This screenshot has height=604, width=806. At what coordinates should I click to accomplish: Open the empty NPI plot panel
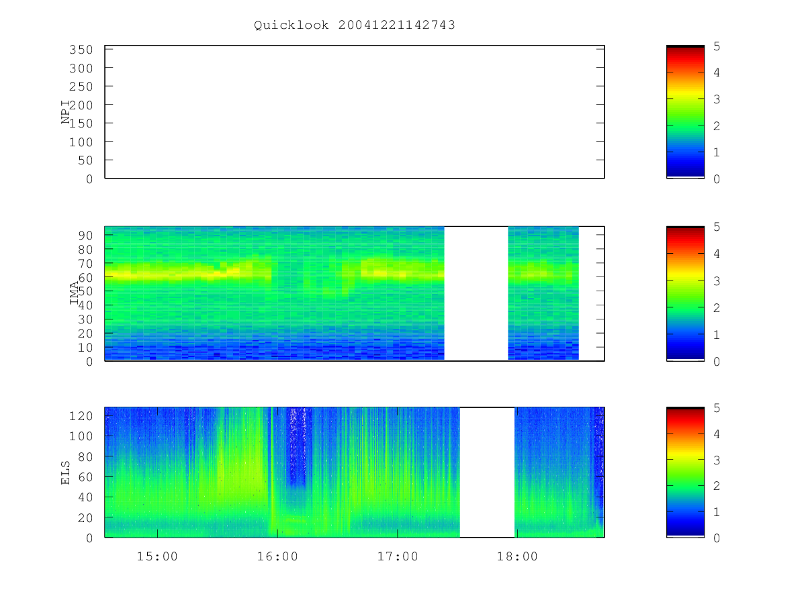[355, 112]
